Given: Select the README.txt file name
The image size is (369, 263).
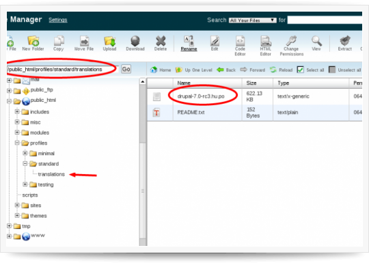Looking at the screenshot, I should 191,113.
